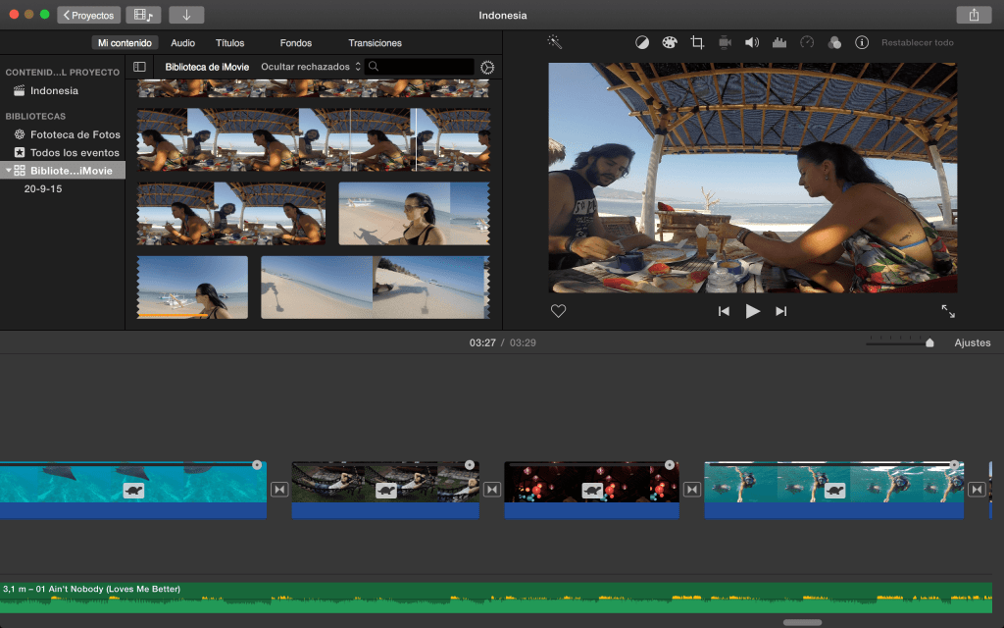Click turtle speed badge on red lanterns clip

point(592,491)
